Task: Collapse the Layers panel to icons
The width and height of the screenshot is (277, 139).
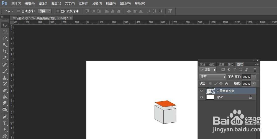Action: [254, 60]
